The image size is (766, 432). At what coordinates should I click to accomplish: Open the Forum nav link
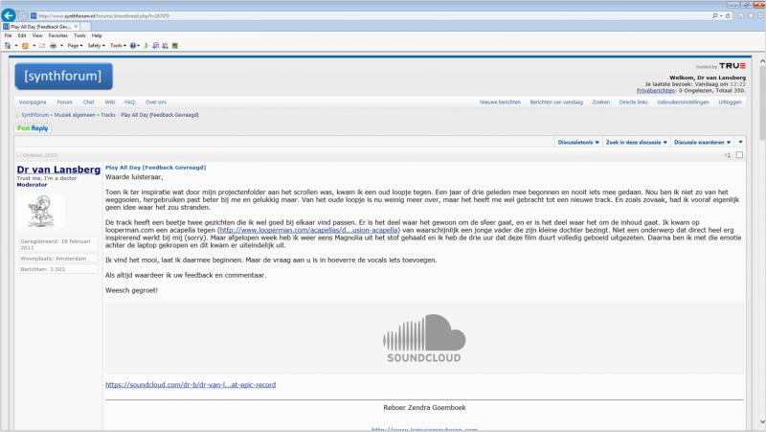64,102
